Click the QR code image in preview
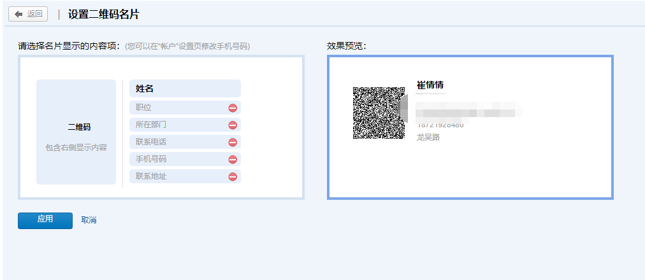 (379, 113)
